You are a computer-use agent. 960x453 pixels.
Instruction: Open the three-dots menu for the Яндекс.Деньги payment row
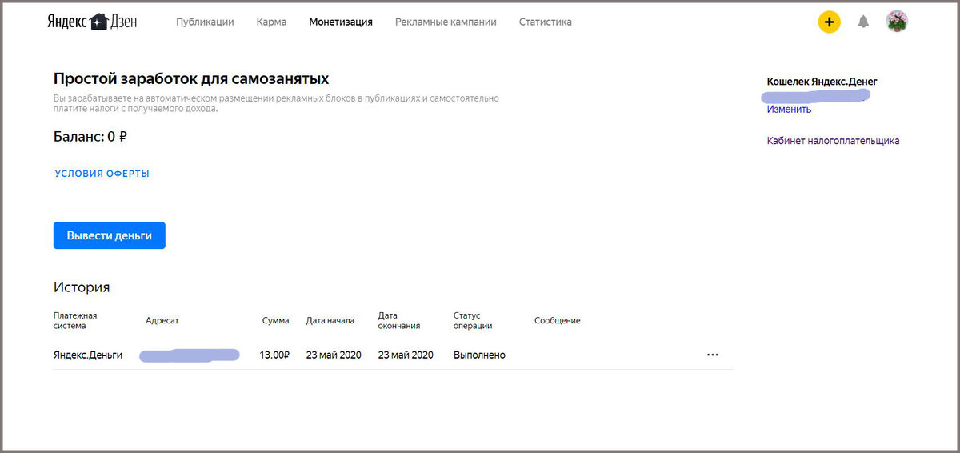713,355
